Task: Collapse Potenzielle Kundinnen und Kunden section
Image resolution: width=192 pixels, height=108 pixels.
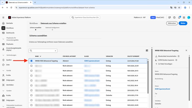Action: point(3,106)
